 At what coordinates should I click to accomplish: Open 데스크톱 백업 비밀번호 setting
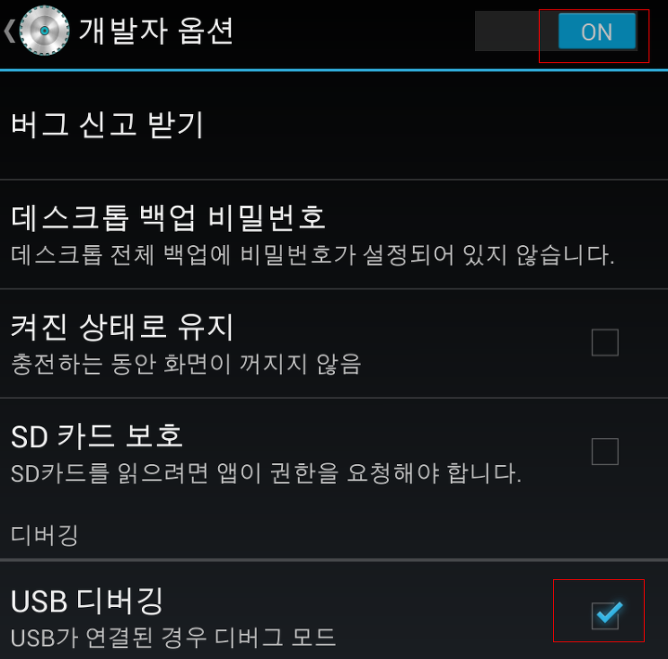pyautogui.click(x=334, y=235)
